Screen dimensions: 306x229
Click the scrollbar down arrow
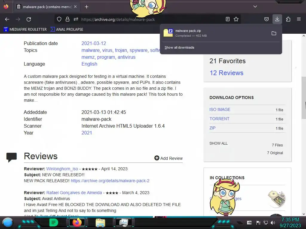click(x=304, y=214)
